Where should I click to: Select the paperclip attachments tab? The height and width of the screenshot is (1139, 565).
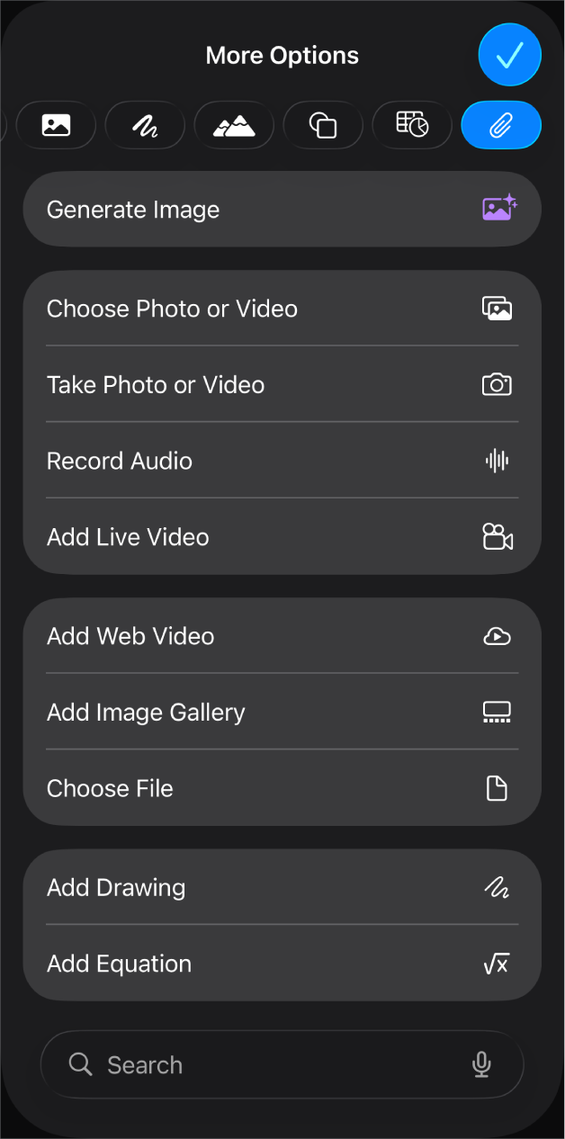coord(501,125)
